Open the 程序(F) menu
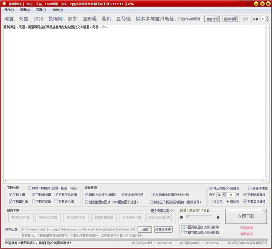This screenshot has width=272, height=249. pyautogui.click(x=9, y=10)
